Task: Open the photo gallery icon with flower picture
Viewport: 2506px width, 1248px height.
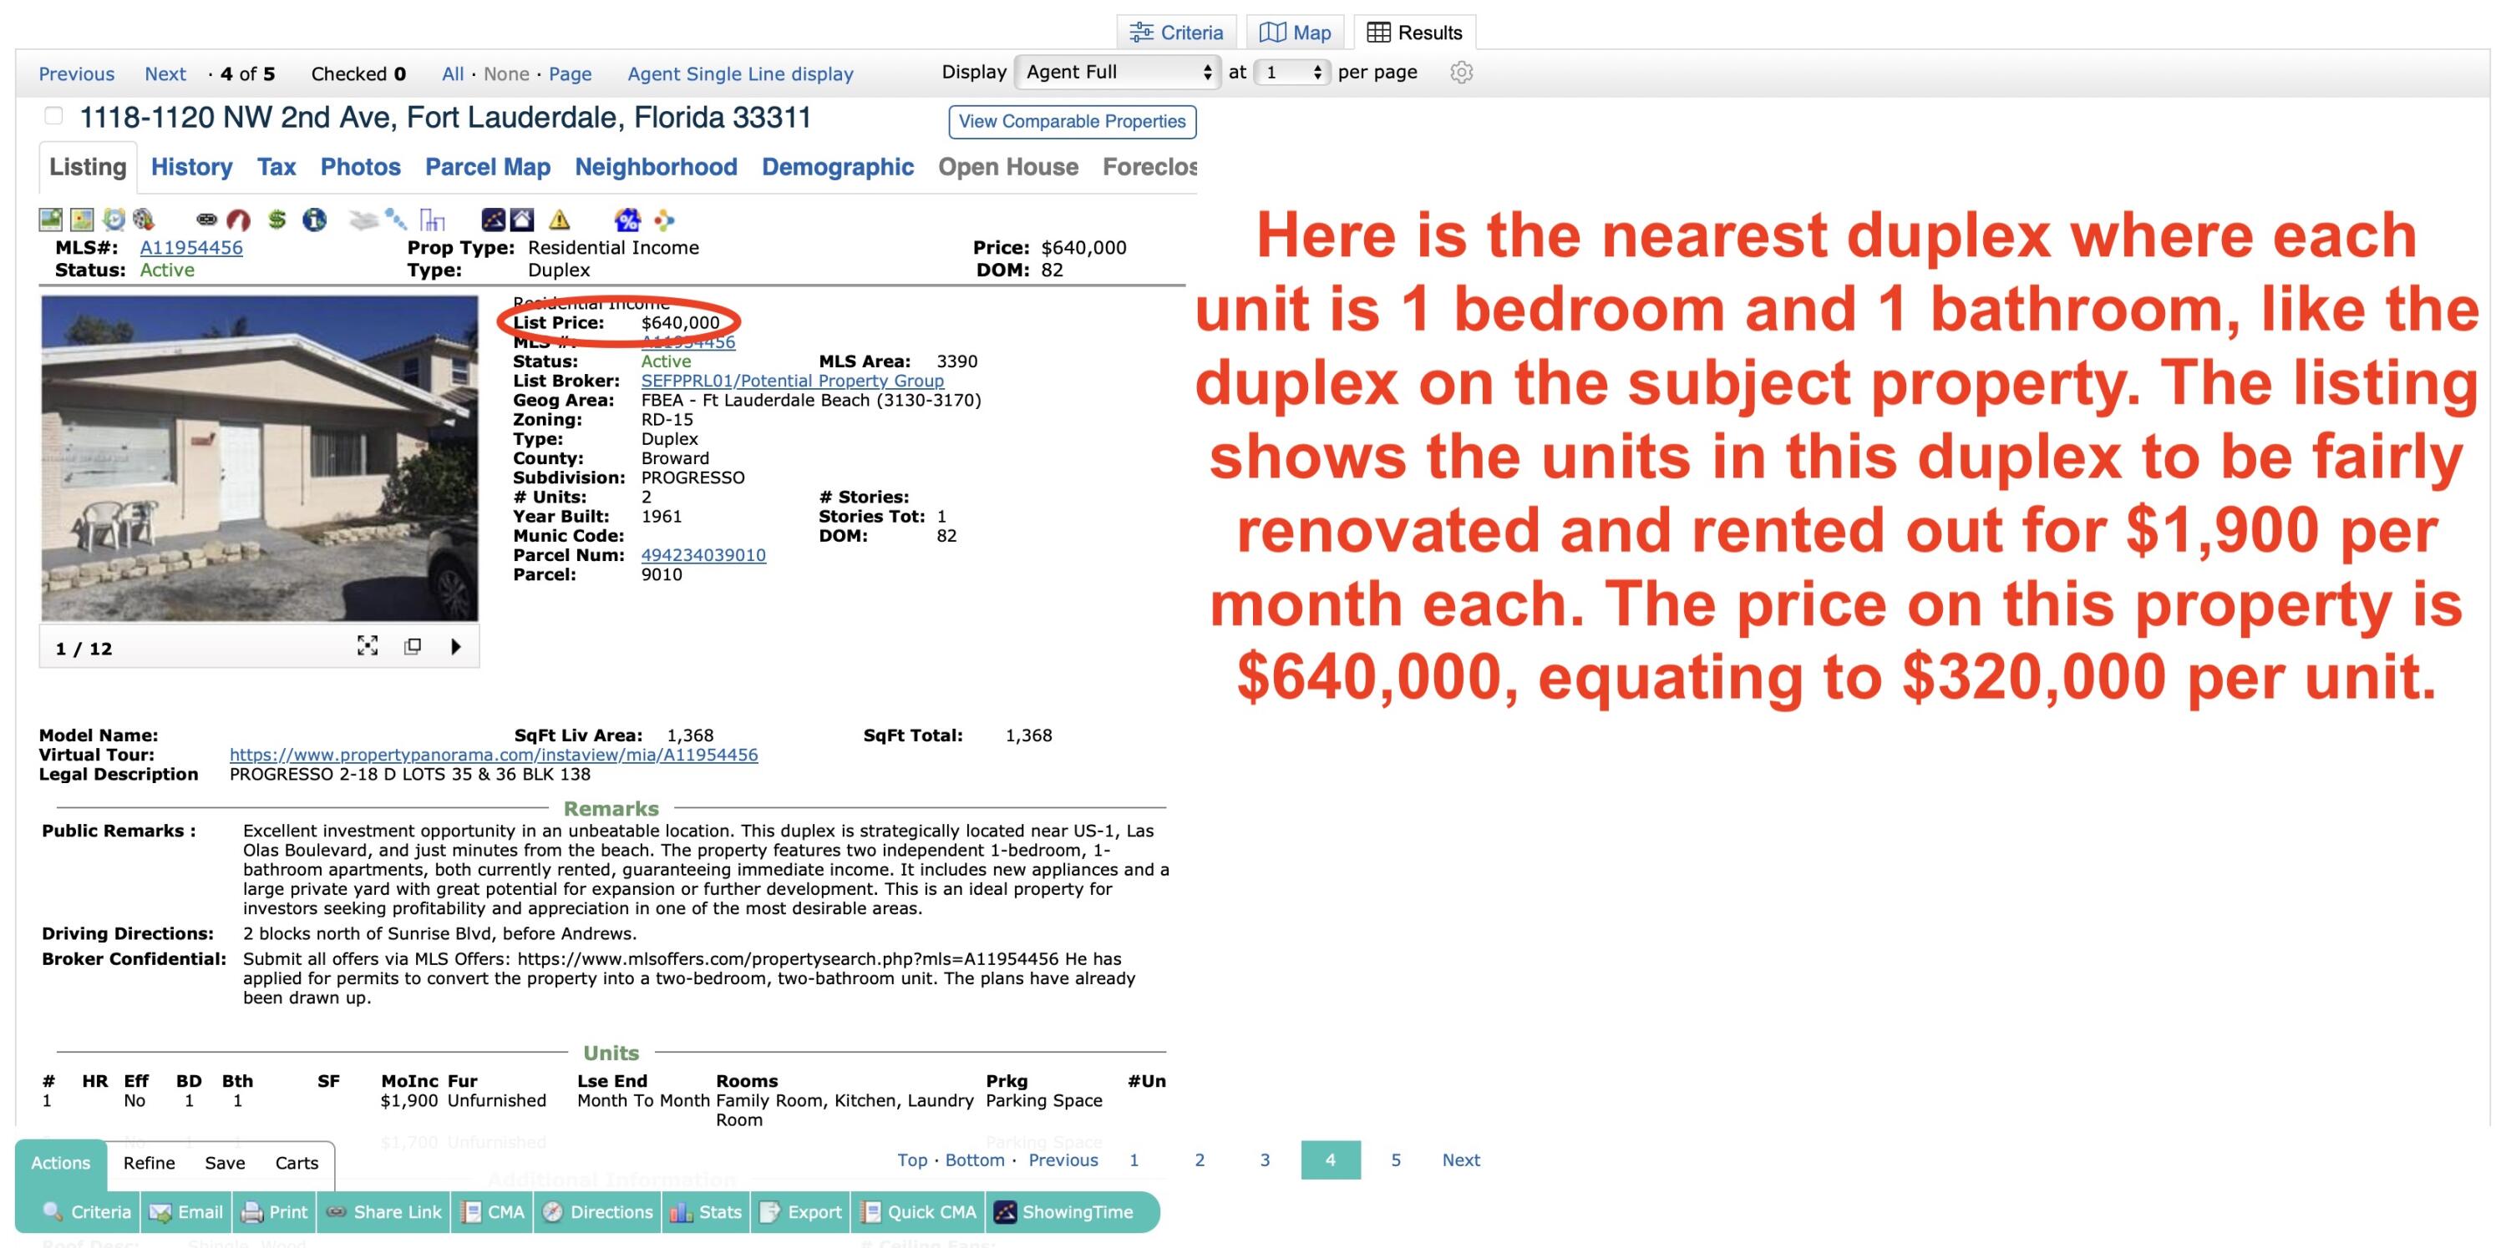Action: 83,220
